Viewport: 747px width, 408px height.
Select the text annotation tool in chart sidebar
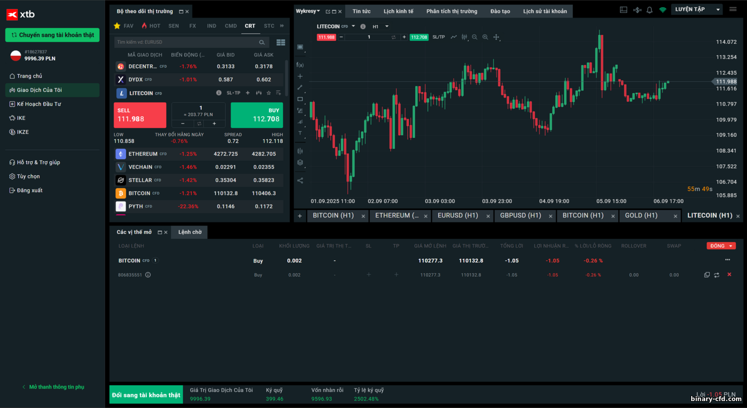[300, 133]
